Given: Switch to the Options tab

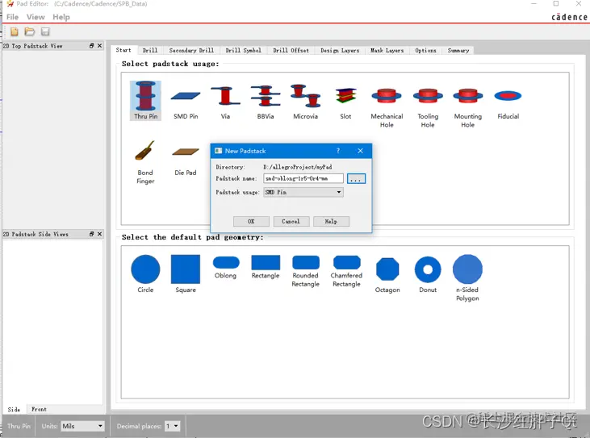Looking at the screenshot, I should (425, 50).
